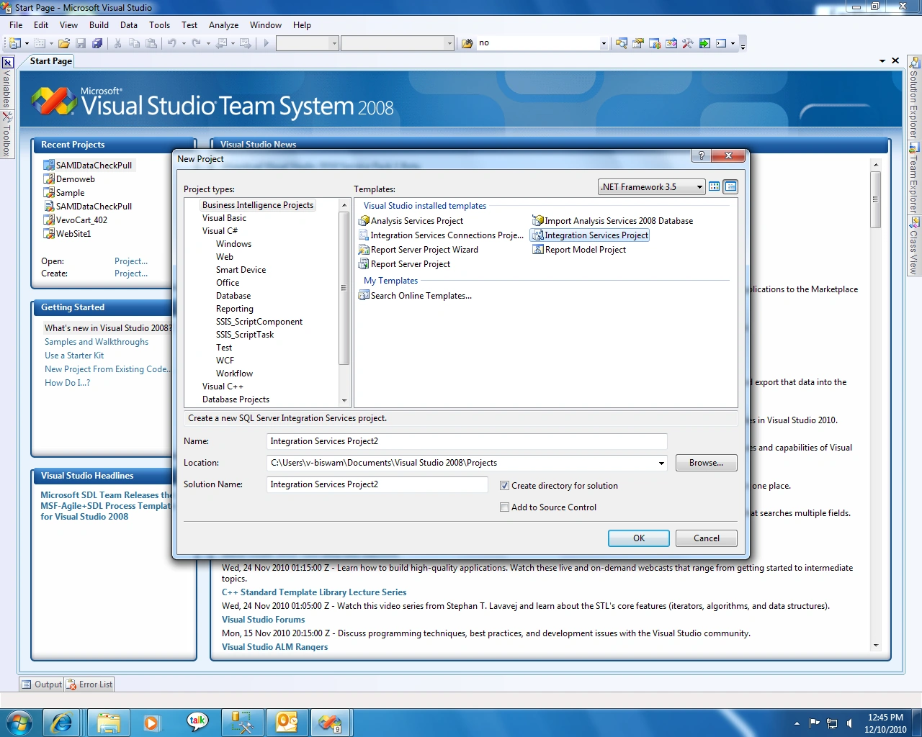The width and height of the screenshot is (922, 737).
Task: Select Import Analysis Services 2008 Database template
Action: (613, 221)
